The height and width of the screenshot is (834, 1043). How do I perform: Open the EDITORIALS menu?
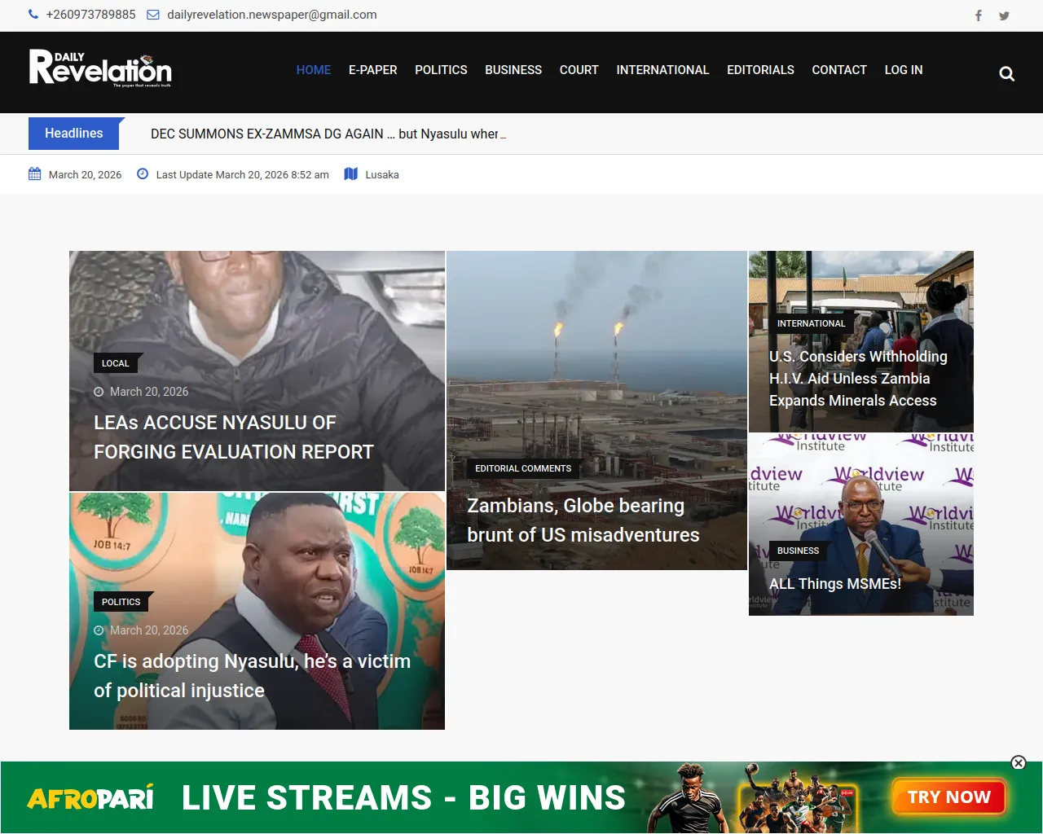760,70
